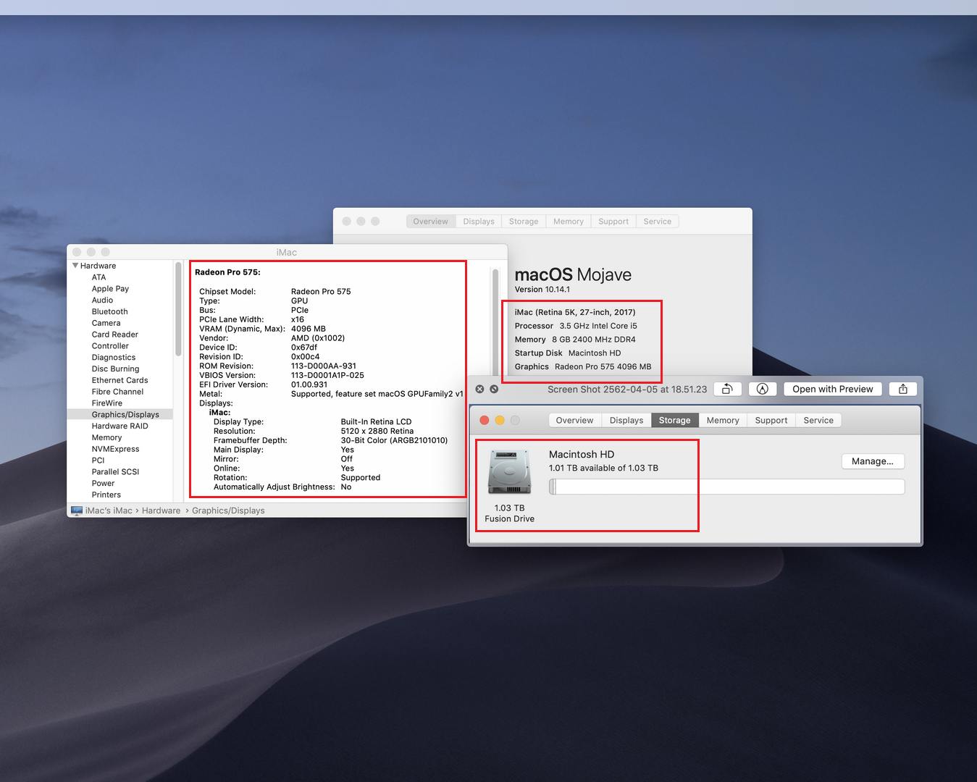977x782 pixels.
Task: Click the Macintosh HD drive icon
Action: [x=509, y=472]
